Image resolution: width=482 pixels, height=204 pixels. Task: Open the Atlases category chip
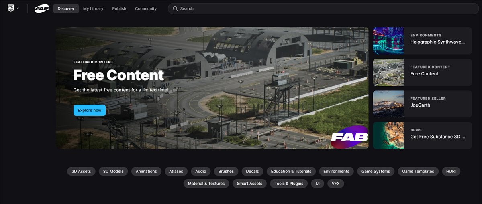tap(176, 171)
